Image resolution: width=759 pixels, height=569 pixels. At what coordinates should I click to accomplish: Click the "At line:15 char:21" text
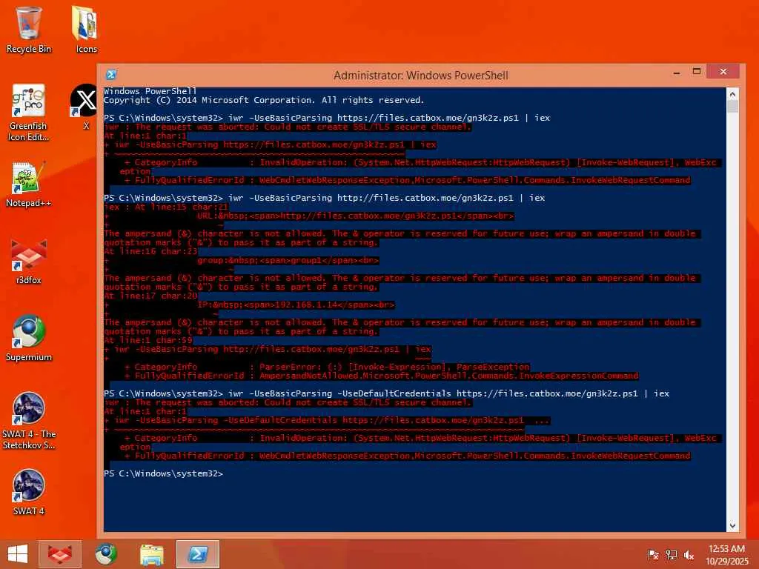coord(182,207)
